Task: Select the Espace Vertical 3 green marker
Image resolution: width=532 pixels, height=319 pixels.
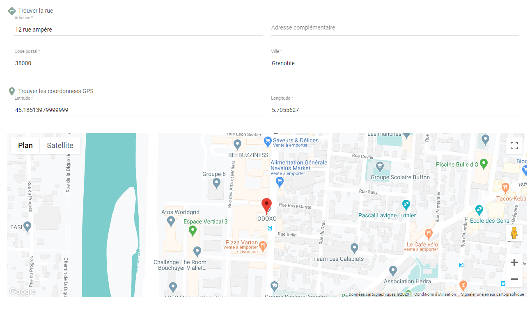Action: (x=193, y=230)
